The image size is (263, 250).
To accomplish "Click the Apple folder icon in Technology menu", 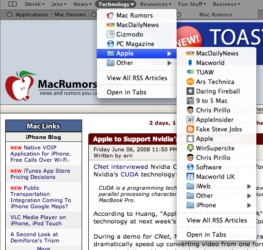I will (110, 53).
